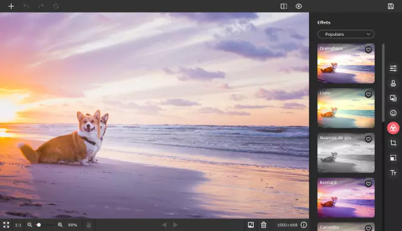Click the effects panel scrollbar
The height and width of the screenshot is (231, 402).
click(383, 83)
